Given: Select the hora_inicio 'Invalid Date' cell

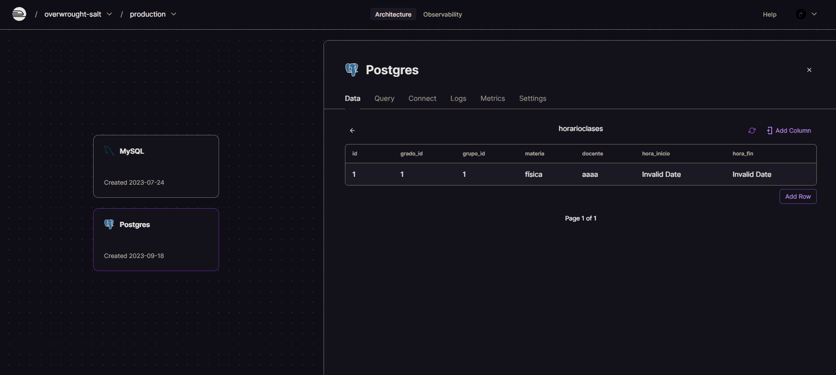Looking at the screenshot, I should pos(661,174).
